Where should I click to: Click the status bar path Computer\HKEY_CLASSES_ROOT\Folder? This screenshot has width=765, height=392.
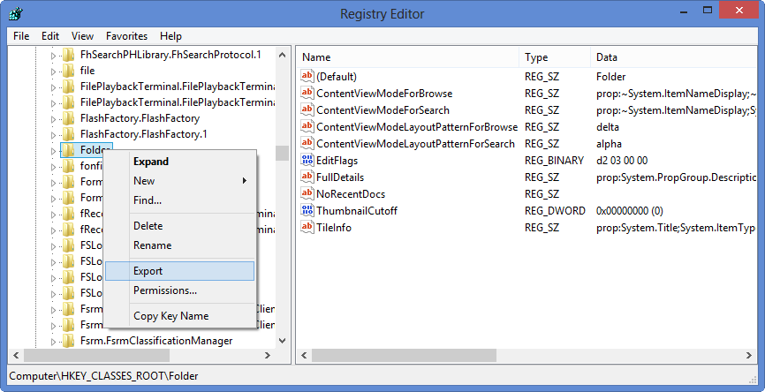tap(104, 376)
